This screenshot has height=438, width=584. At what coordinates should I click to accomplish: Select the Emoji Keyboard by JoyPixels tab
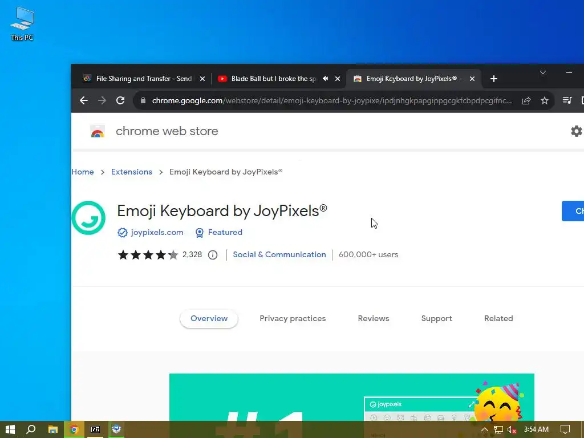pyautogui.click(x=414, y=79)
